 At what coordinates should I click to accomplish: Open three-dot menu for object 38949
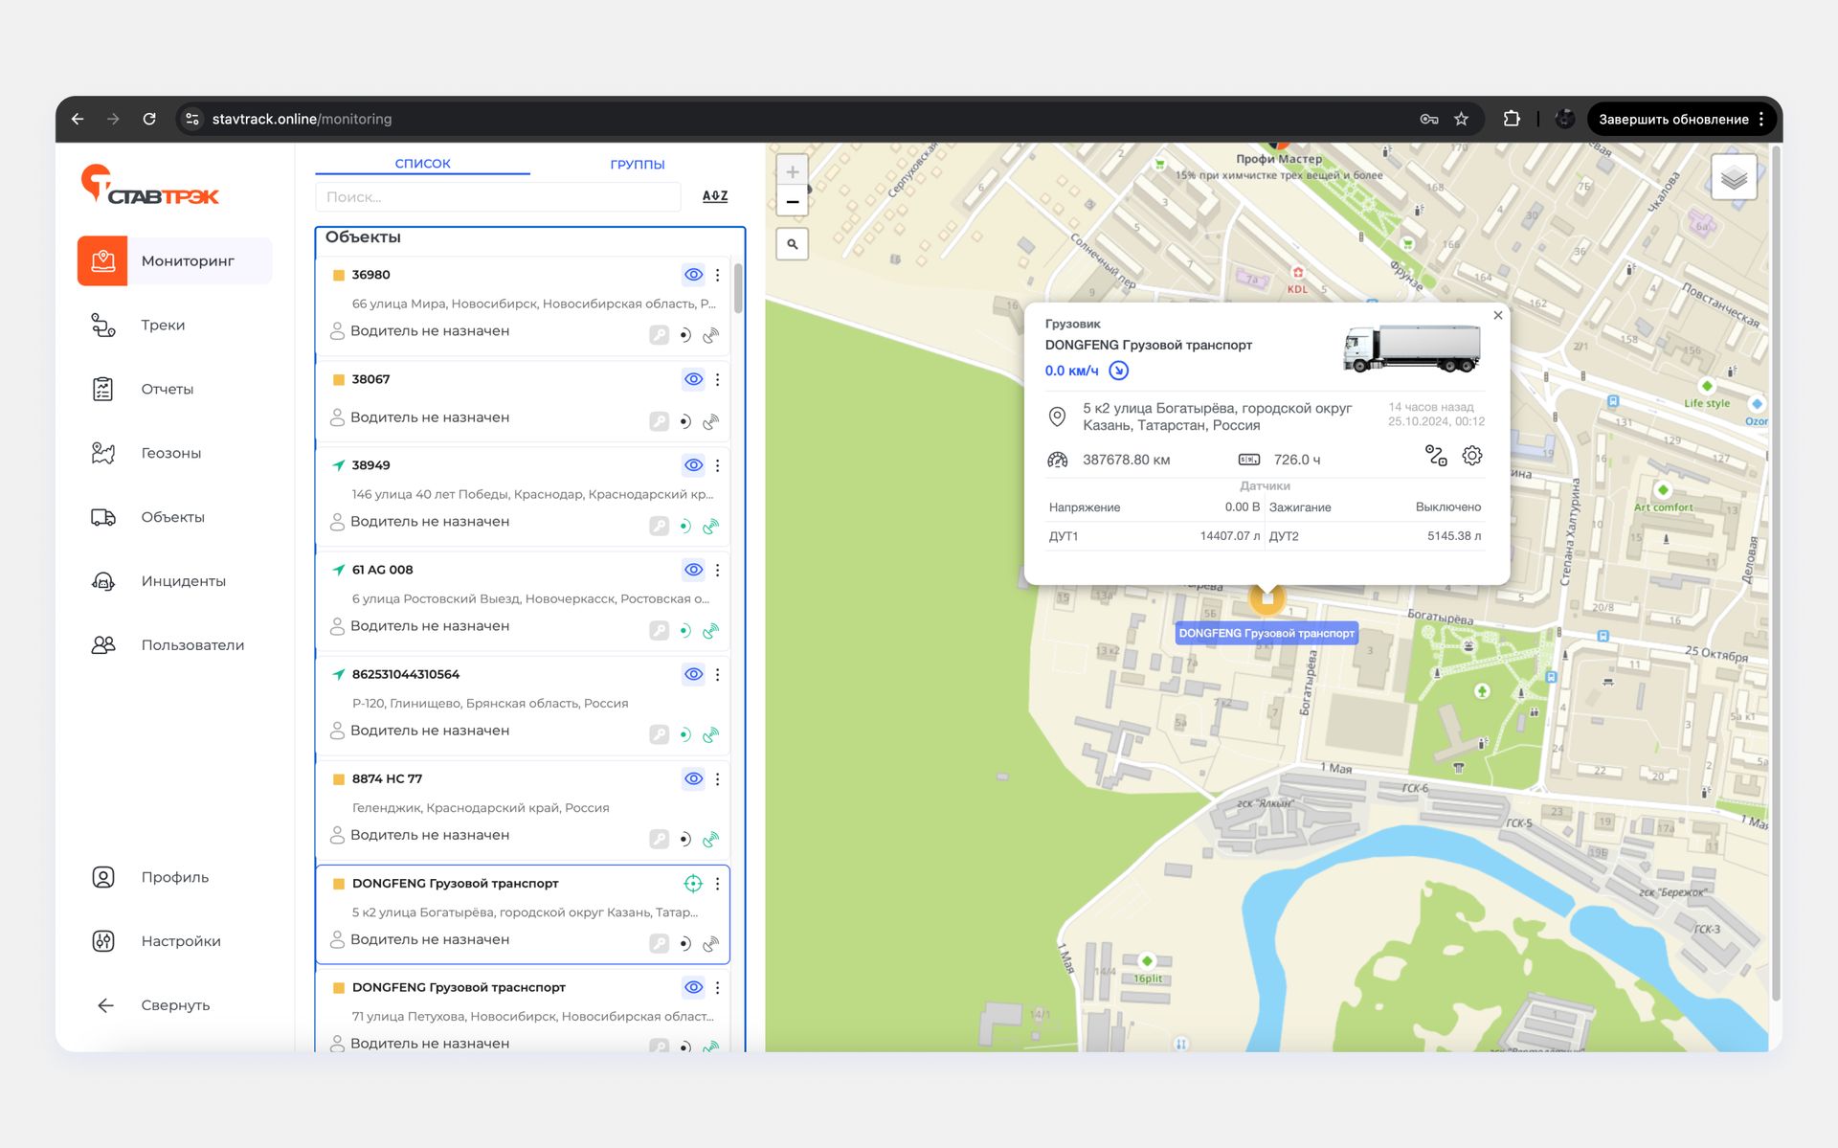coord(717,465)
